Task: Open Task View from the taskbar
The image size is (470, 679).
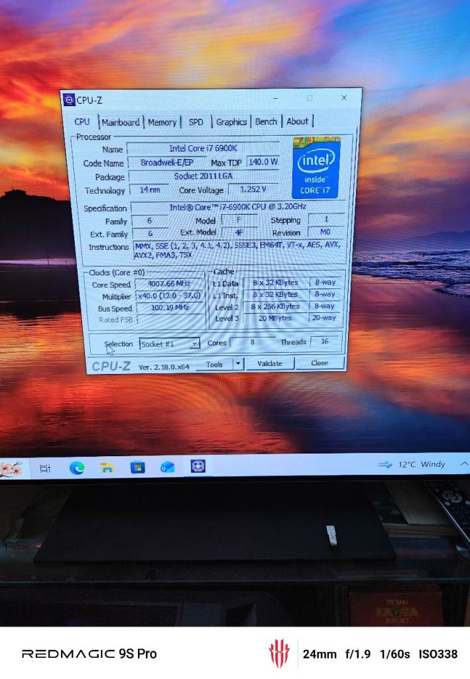Action: (45, 468)
